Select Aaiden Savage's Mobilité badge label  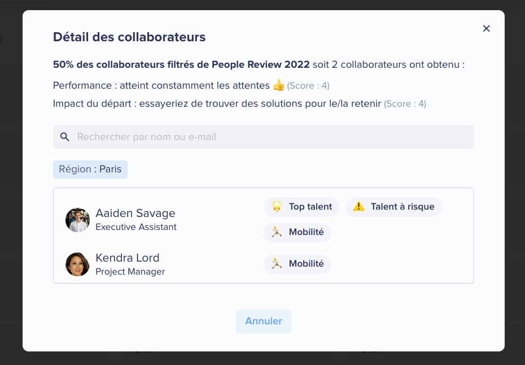[x=307, y=232]
